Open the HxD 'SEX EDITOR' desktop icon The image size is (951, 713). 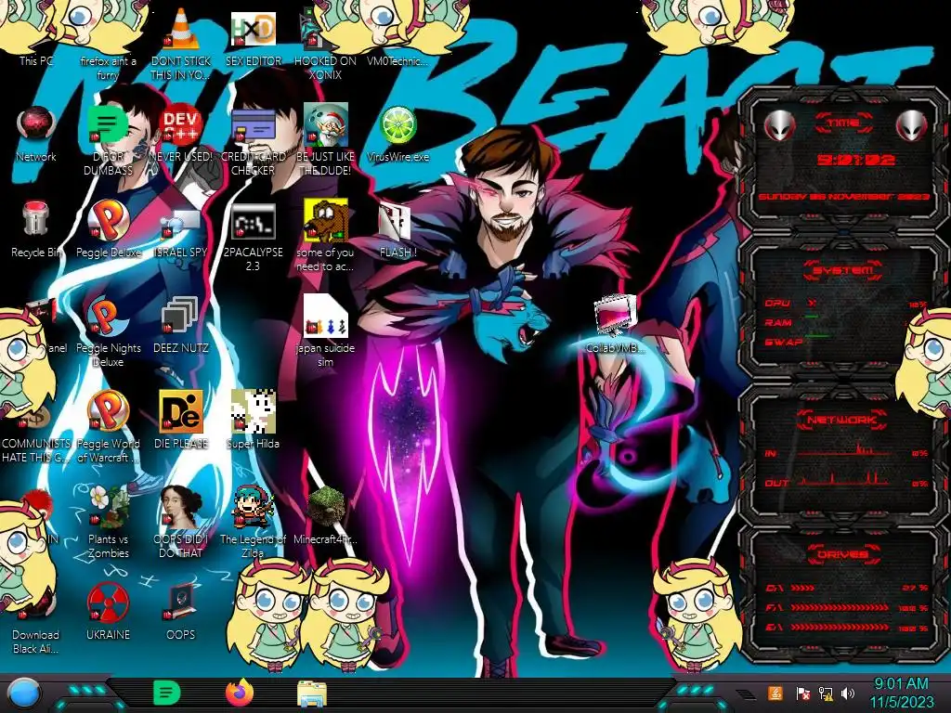click(253, 39)
